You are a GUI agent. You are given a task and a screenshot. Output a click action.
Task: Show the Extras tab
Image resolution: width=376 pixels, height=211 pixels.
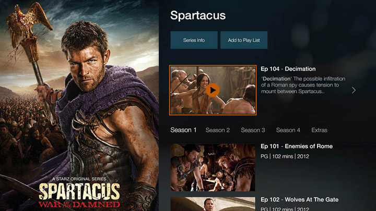(319, 130)
